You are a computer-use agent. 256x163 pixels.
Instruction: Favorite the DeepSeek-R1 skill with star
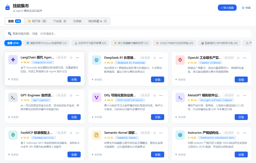[x=154, y=58]
